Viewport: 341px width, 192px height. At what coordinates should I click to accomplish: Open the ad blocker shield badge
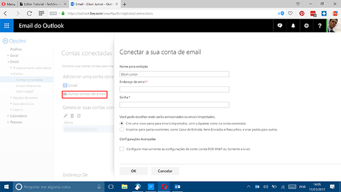[281, 14]
